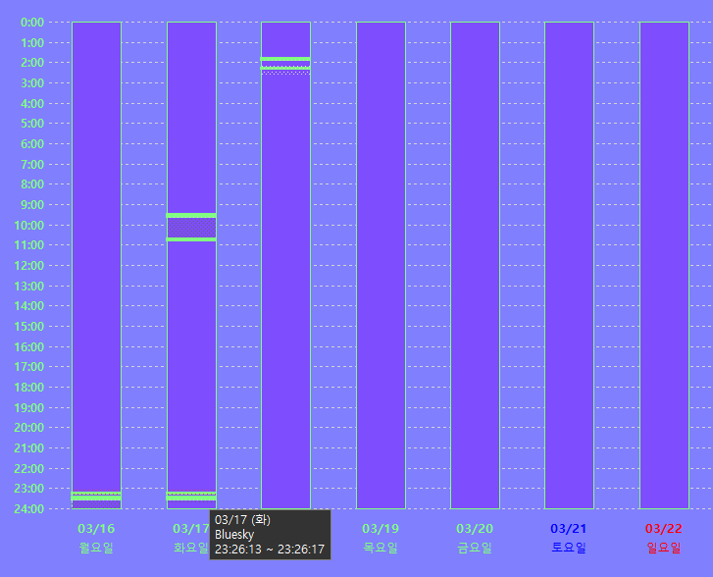This screenshot has height=577, width=713.
Task: Select the activity segment near 2:00 on 03/18
Action: pos(285,64)
